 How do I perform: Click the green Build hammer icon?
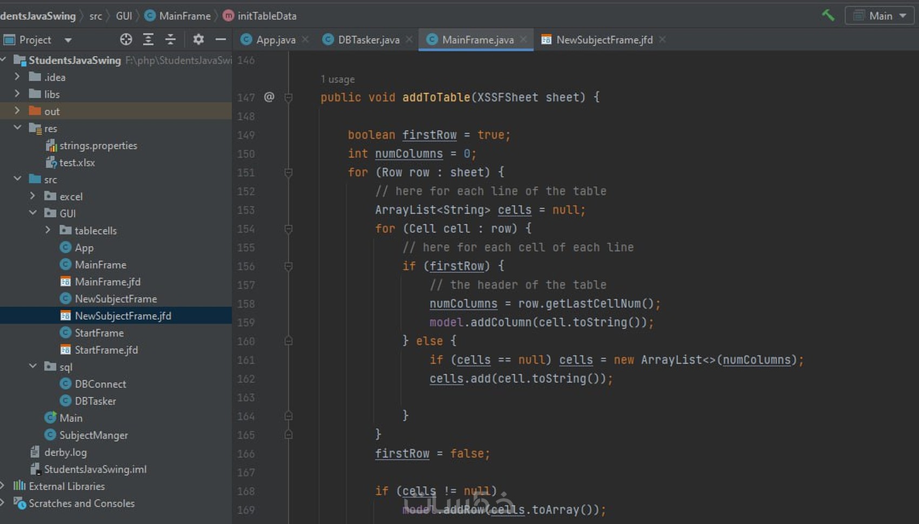[x=828, y=16]
